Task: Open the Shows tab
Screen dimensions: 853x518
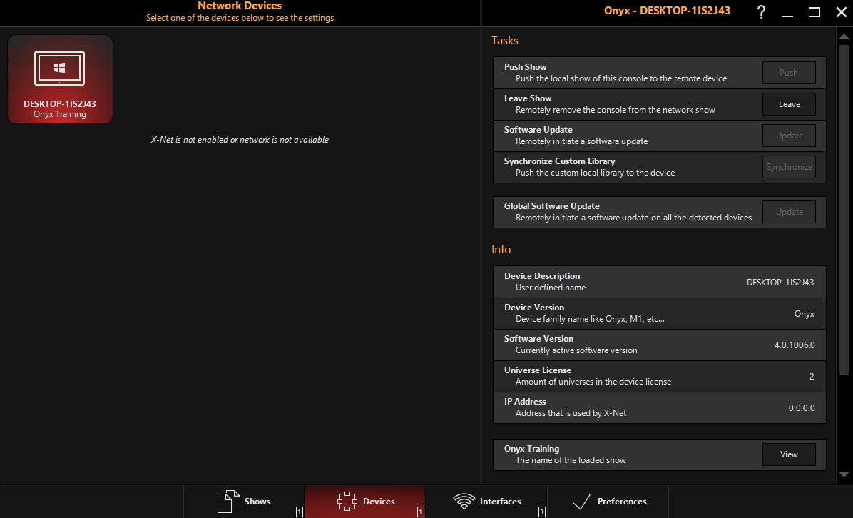Action: pos(244,501)
